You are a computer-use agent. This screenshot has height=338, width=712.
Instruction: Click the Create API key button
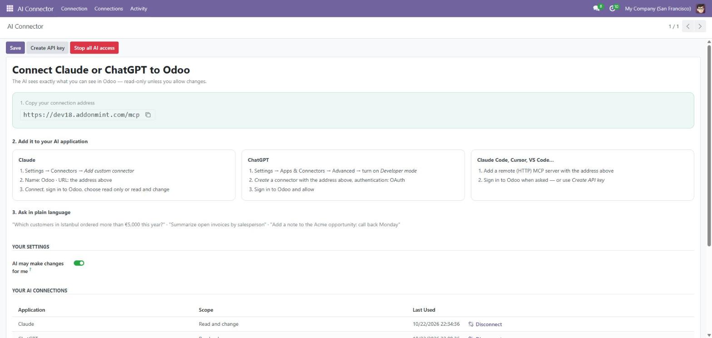coord(48,48)
